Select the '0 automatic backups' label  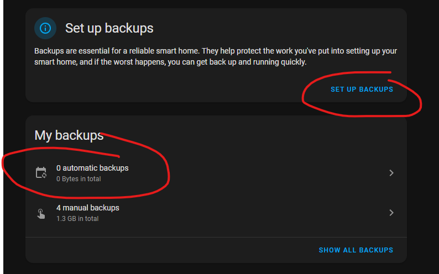pos(92,168)
